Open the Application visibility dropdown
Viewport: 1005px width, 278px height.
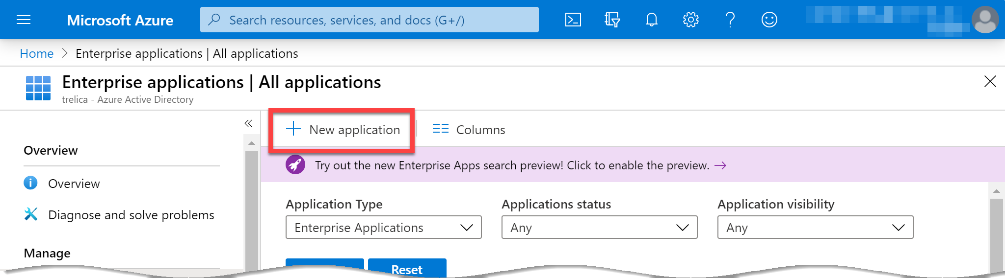tap(816, 227)
